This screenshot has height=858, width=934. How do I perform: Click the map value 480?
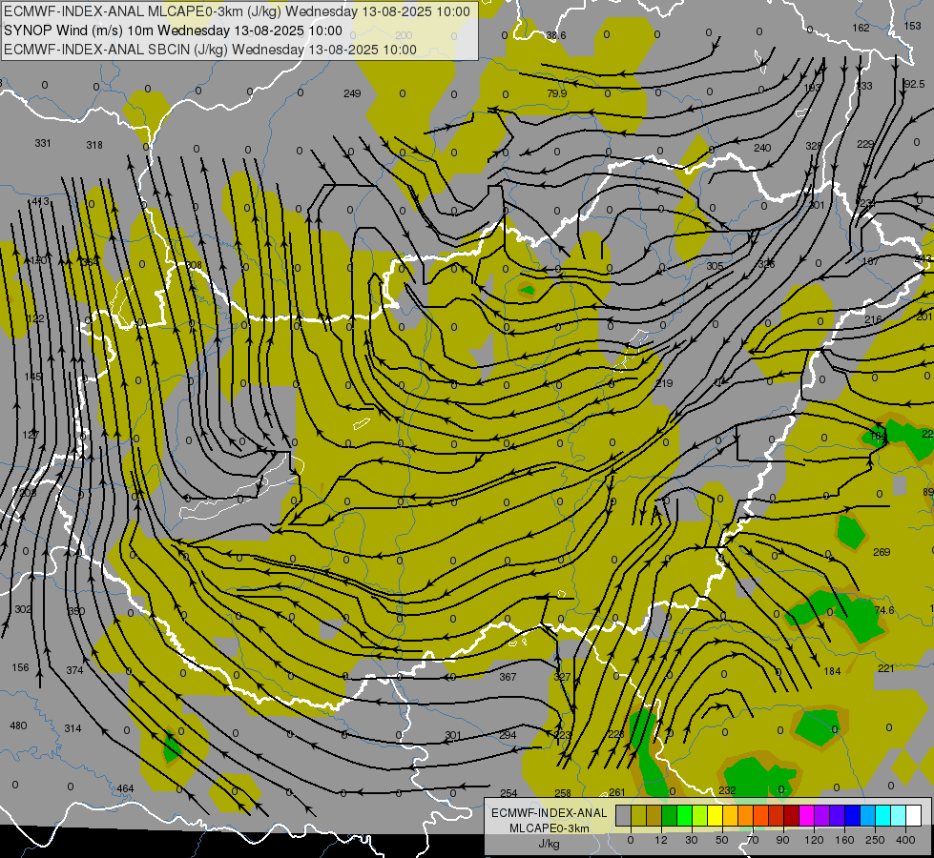coord(18,725)
